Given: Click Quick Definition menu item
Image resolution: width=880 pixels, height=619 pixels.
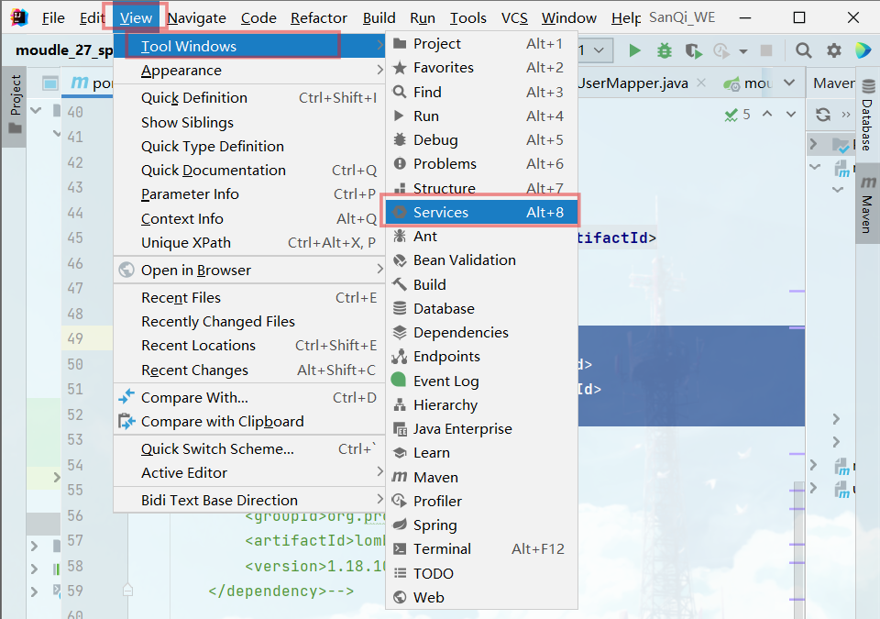Looking at the screenshot, I should click(249, 98).
